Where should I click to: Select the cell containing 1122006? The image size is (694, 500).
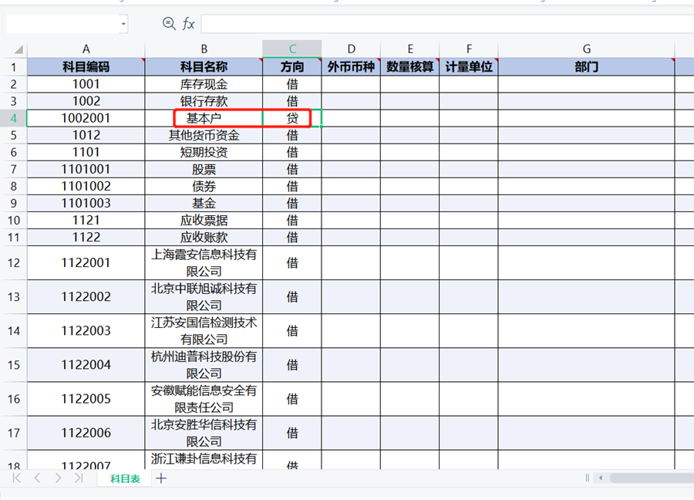tap(86, 433)
